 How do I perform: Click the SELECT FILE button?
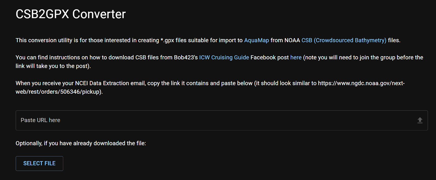point(40,163)
